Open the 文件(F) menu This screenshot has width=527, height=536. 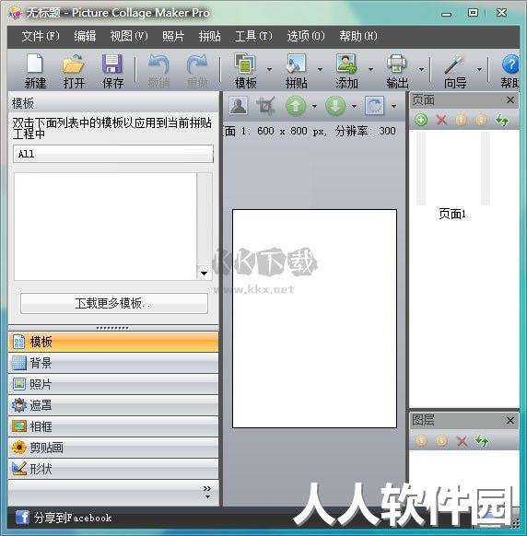pos(41,36)
